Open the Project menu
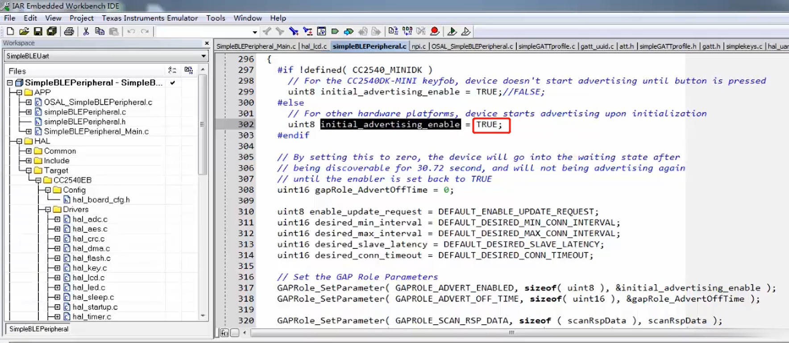789x343 pixels. click(81, 18)
